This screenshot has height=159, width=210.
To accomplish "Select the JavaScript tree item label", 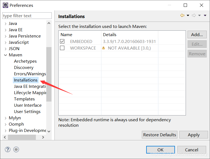I will tap(19, 42).
